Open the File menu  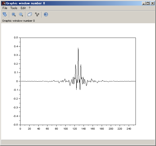(x=5, y=8)
